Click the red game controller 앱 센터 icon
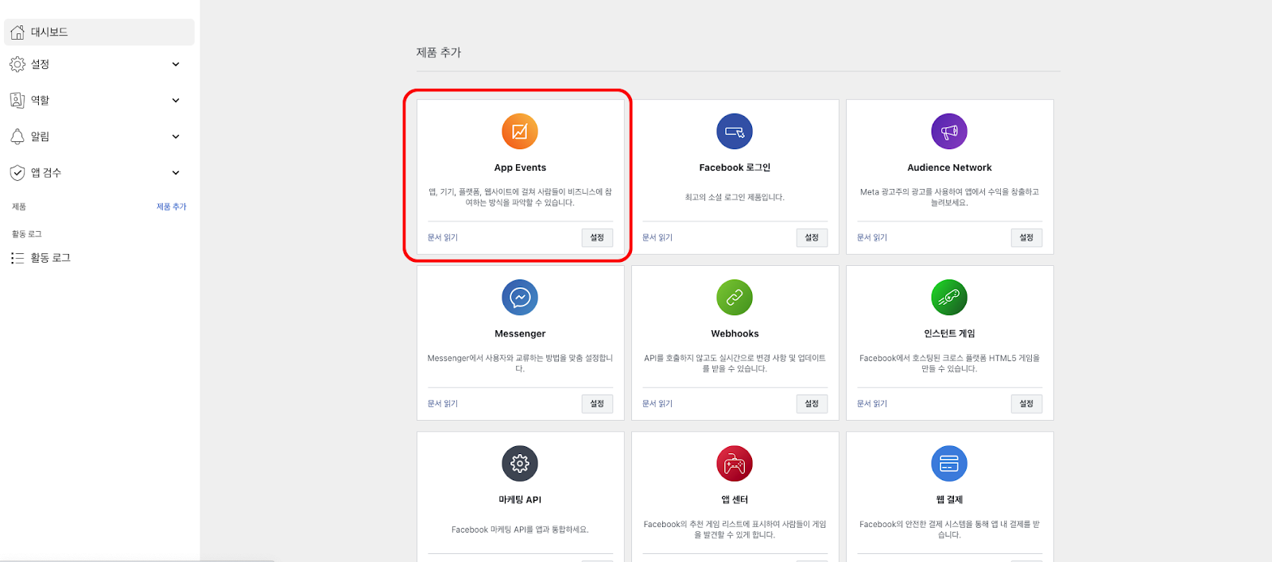Viewport: 1272px width, 562px height. coord(735,464)
